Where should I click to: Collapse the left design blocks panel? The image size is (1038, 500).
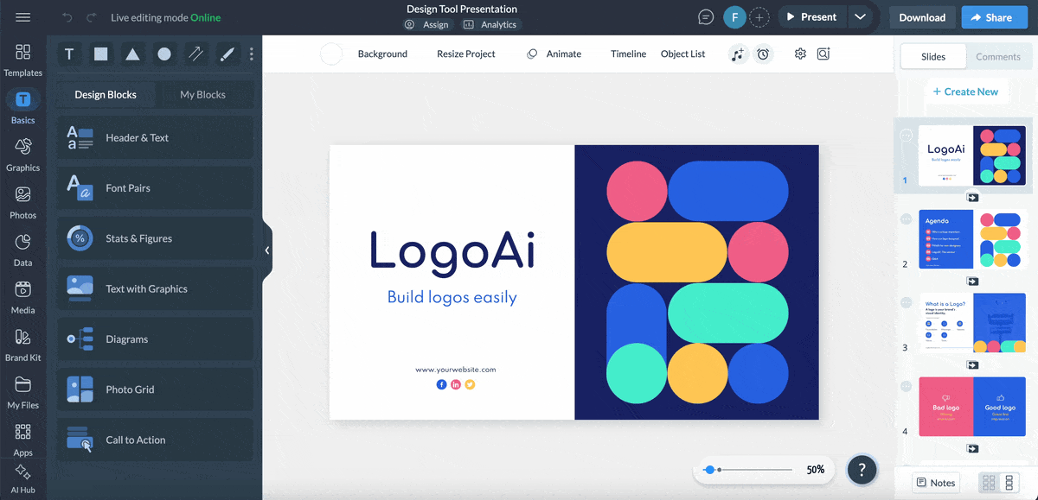click(267, 250)
